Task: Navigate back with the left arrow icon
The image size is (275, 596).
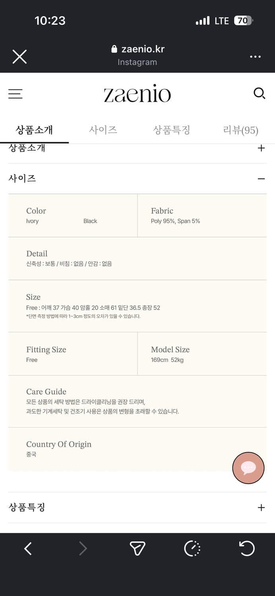Action: coord(27,548)
